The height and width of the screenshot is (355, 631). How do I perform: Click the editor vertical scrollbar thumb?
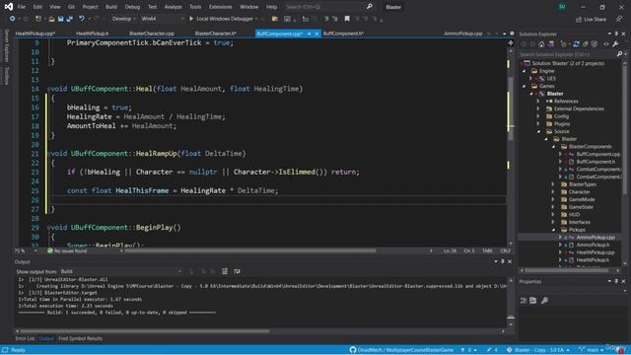click(x=511, y=108)
